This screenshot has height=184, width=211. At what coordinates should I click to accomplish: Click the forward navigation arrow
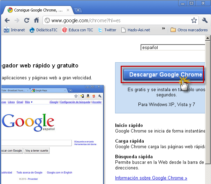17,21
